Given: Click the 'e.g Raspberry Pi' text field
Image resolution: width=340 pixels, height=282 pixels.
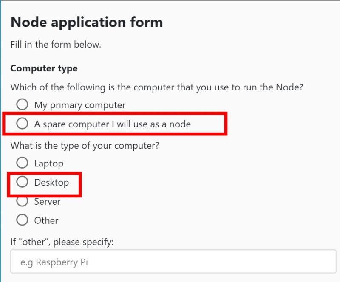Looking at the screenshot, I should tap(173, 262).
